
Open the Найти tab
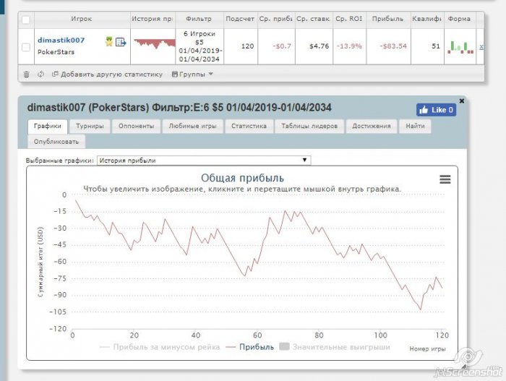point(415,126)
